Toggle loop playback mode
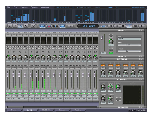This screenshot has width=152, height=118. pyautogui.click(x=103, y=26)
